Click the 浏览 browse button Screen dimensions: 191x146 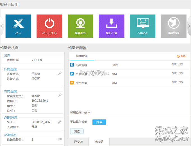click(77, 131)
